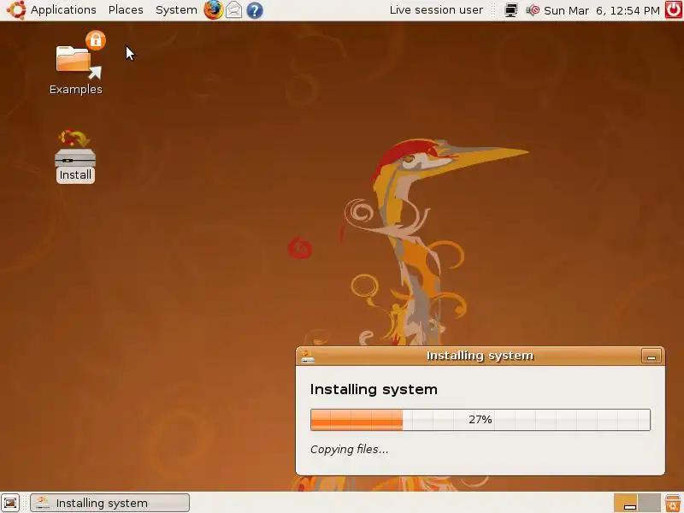Open the Places menu
Image resolution: width=684 pixels, height=513 pixels.
click(126, 10)
